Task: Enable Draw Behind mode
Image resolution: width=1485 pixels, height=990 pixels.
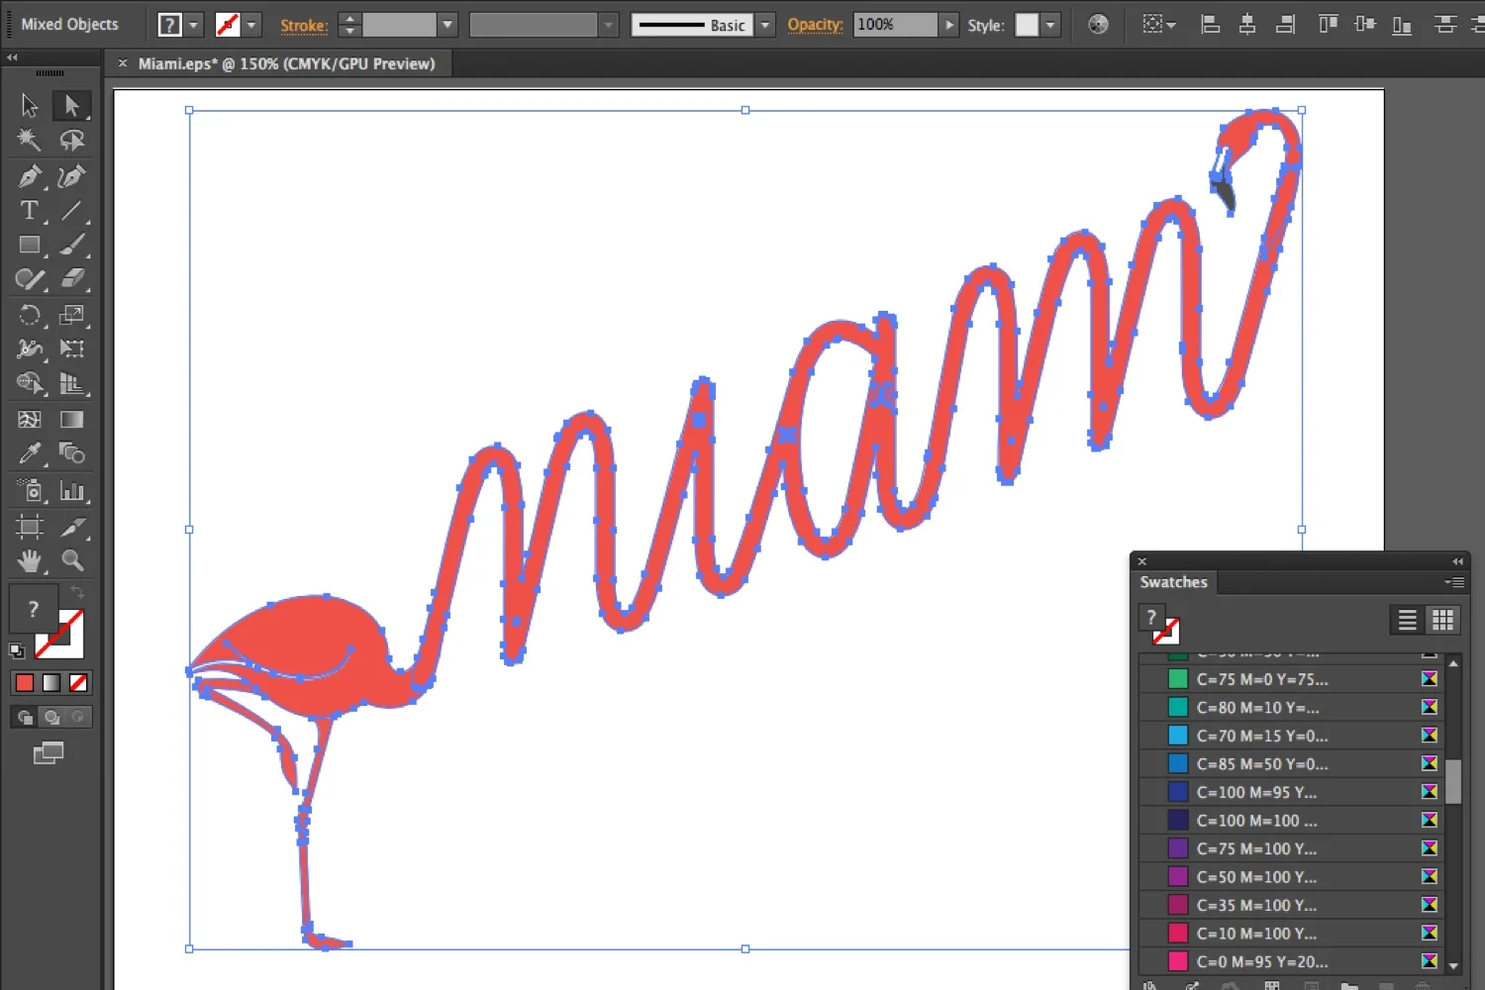Action: tap(51, 717)
